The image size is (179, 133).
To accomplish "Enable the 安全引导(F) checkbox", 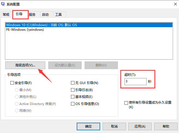I will pos(12,83).
